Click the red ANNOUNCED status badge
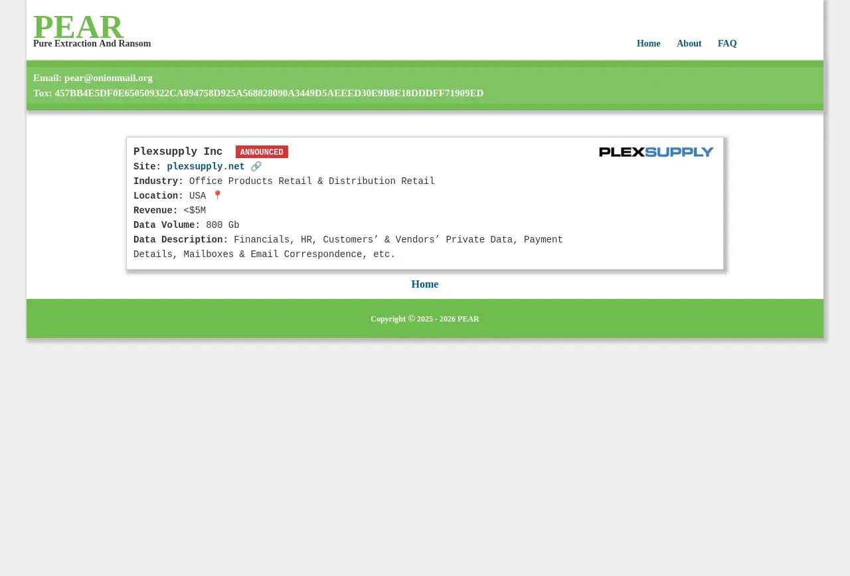Viewport: 850px width, 576px height. coord(262,152)
